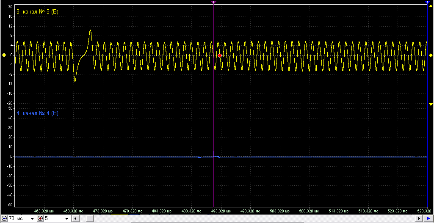Click the red plus zoom-in icon
This screenshot has width=434, height=223.
click(41, 219)
